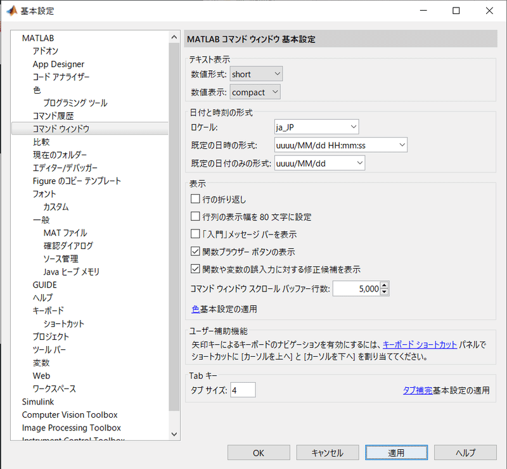Minimize the 基本設定 window
The image size is (507, 469).
[423, 11]
